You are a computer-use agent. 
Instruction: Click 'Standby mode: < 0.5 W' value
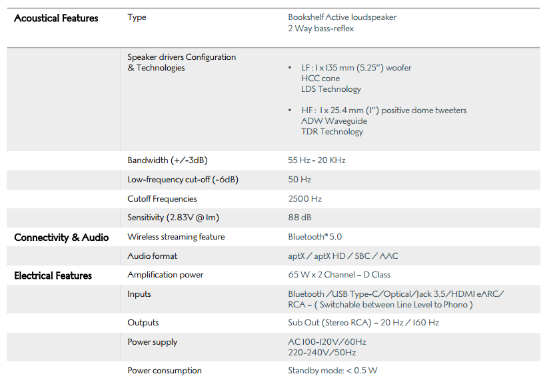(332, 371)
